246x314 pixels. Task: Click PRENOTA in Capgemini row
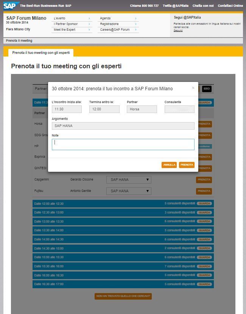204,180
